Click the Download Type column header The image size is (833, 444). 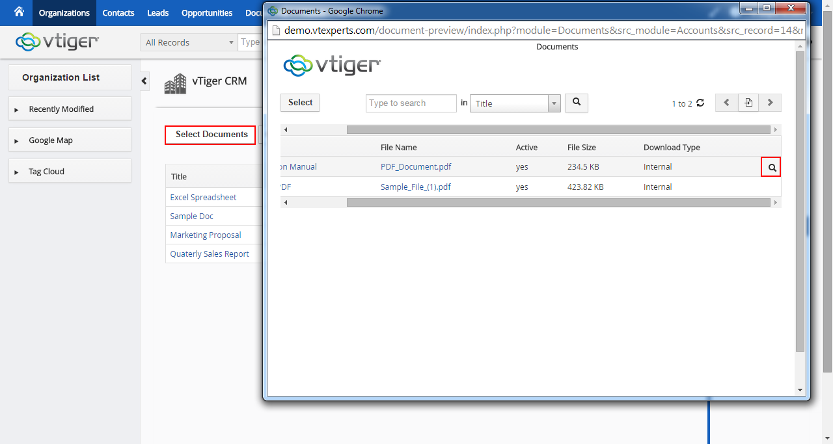[x=672, y=148]
